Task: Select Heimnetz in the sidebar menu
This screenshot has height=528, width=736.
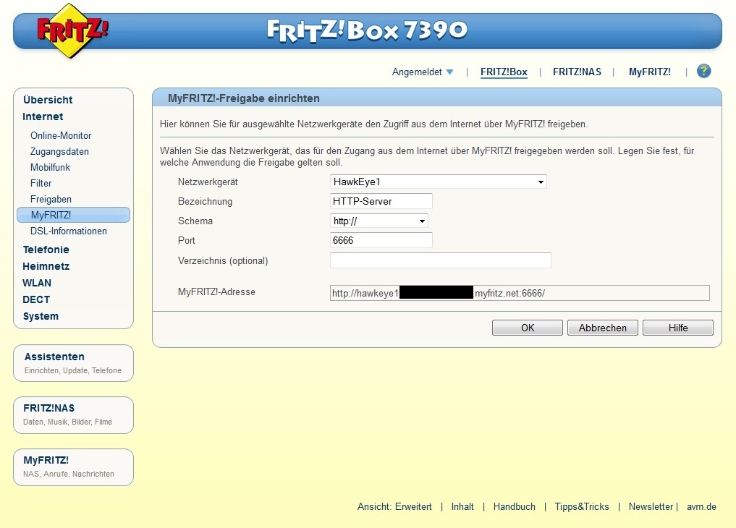Action: click(46, 266)
